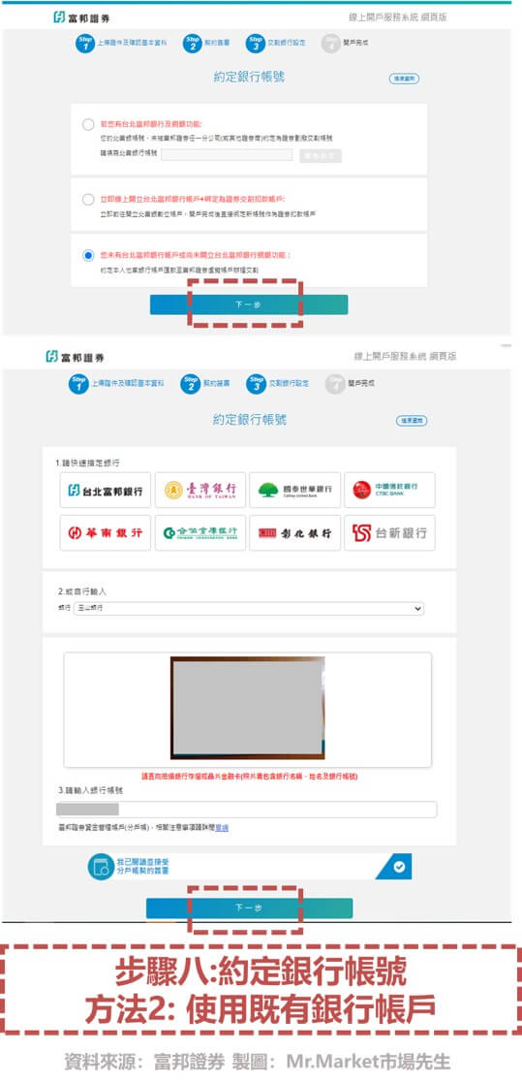Click the 1.請快速指定銀行 label
This screenshot has height=1083, width=522.
[85, 462]
